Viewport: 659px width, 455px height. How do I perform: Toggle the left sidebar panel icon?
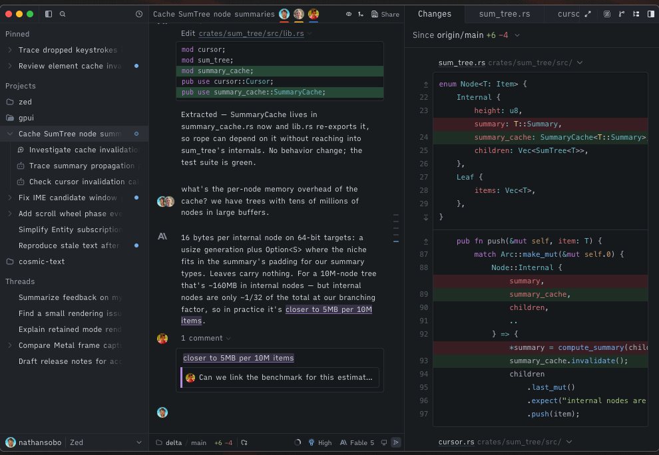coord(49,14)
